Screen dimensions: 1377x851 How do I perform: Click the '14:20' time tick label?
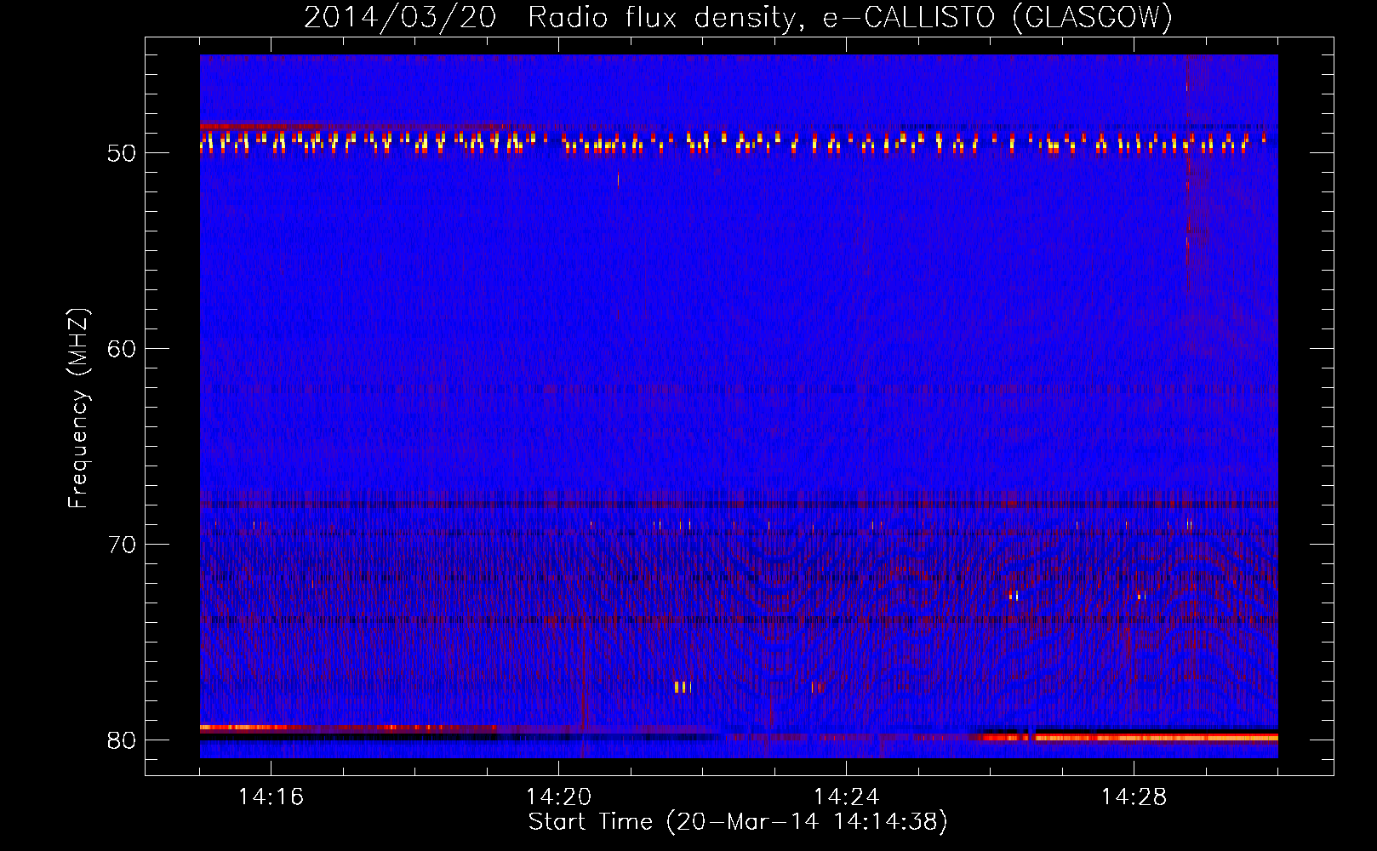point(558,797)
